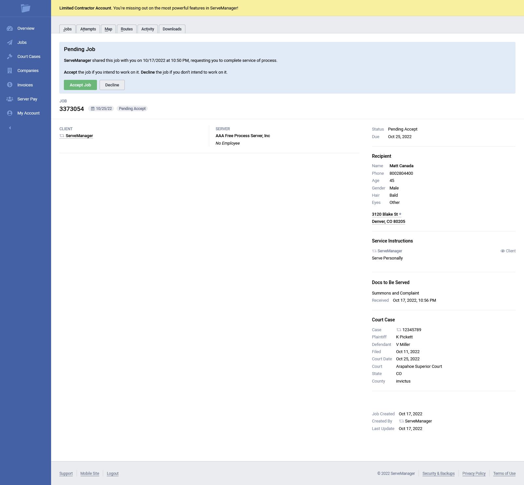Click the ServeManager folder logo icon
Screen dimensions: 524x485
pyautogui.click(x=26, y=8)
